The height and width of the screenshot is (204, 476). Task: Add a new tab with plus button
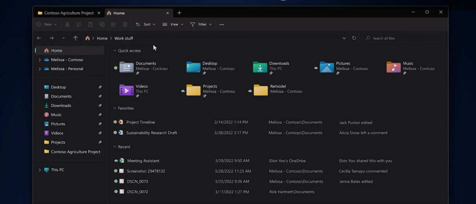coord(179,13)
